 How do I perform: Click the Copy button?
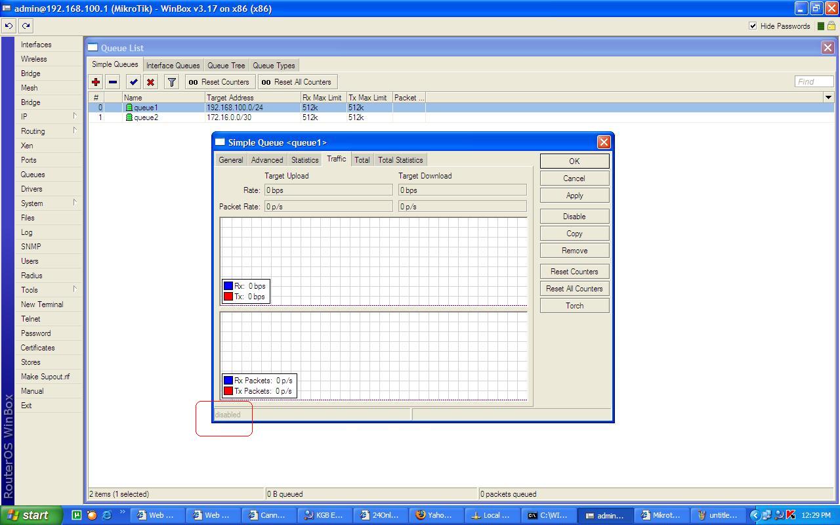coord(574,234)
